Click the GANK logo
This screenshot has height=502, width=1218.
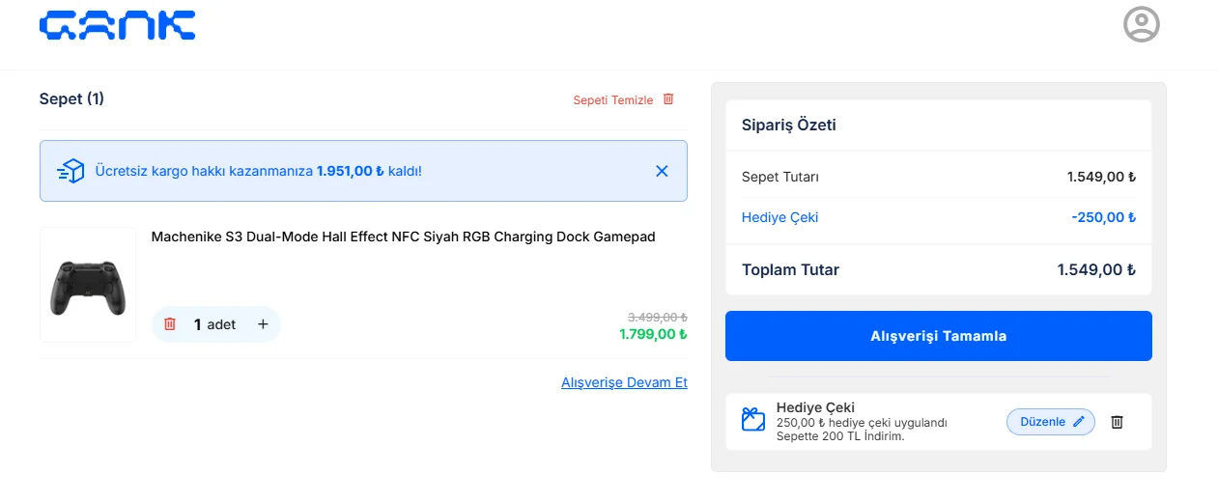[117, 25]
